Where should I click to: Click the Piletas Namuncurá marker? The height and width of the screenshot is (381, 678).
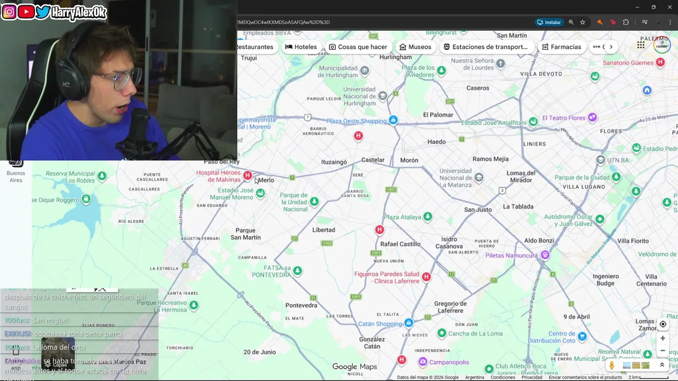[545, 255]
